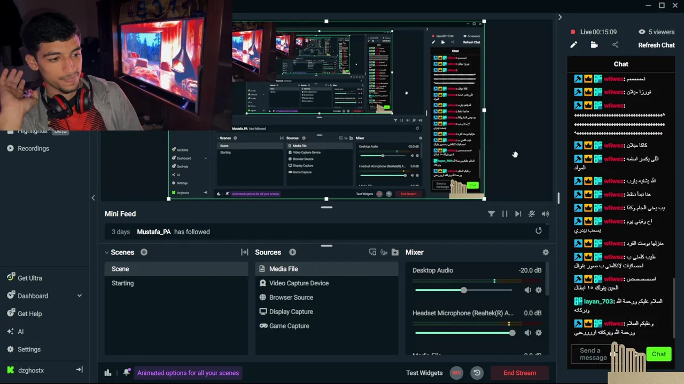Start recording with REC button
Image resolution: width=684 pixels, height=384 pixels.
tap(456, 373)
